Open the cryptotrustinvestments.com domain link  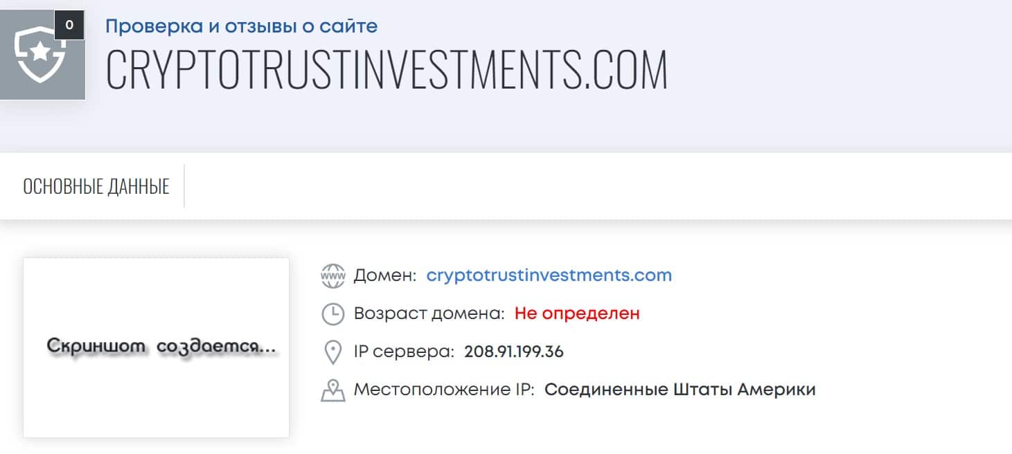pos(549,275)
